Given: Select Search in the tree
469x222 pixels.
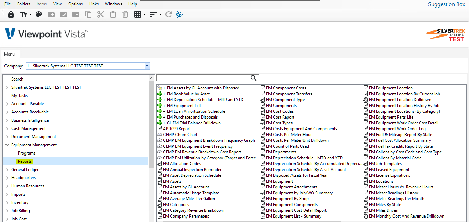Looking at the screenshot, I should pyautogui.click(x=17, y=79).
